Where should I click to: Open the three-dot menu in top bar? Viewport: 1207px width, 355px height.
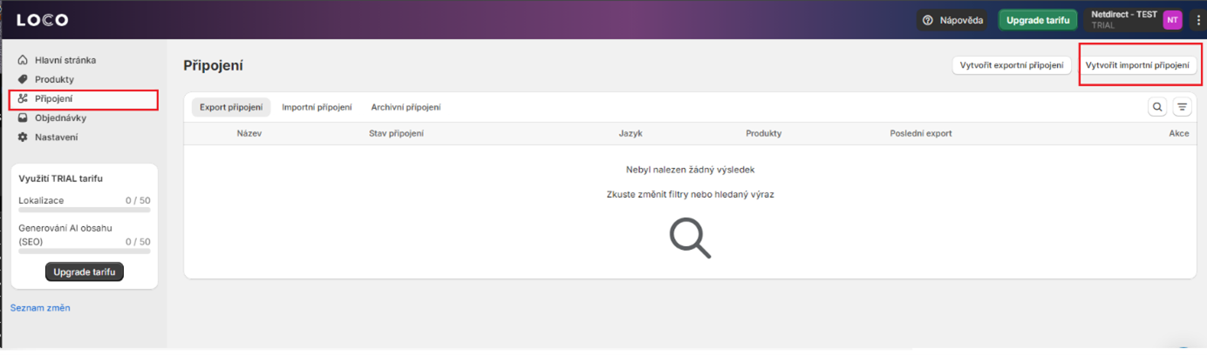(x=1197, y=20)
